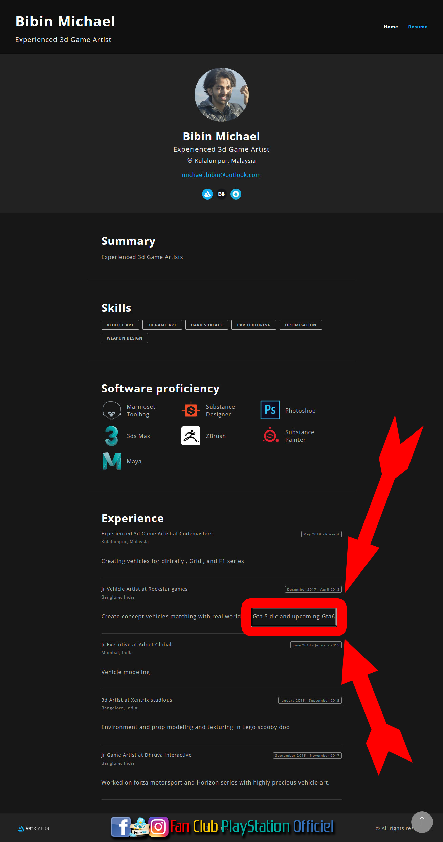Open the Sketchfab social profile icon

(236, 194)
